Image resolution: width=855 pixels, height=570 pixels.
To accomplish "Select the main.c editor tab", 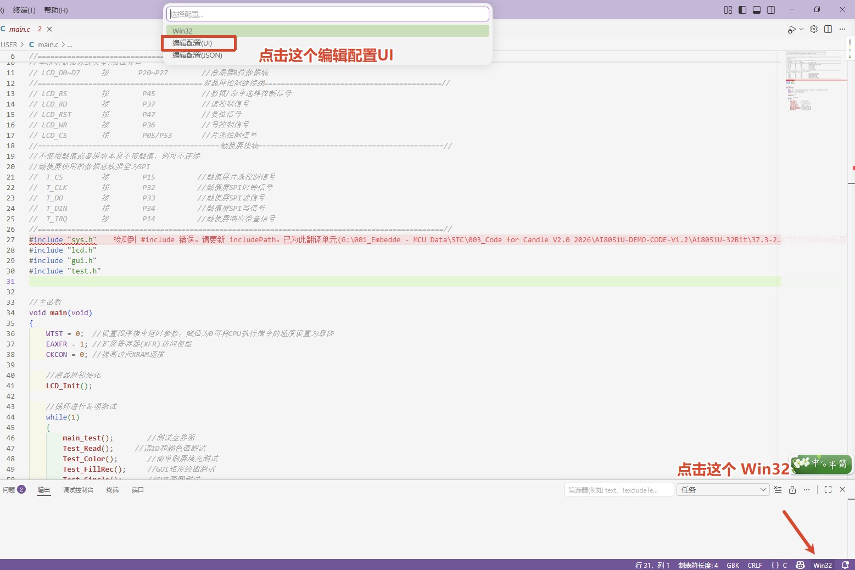I will (20, 29).
